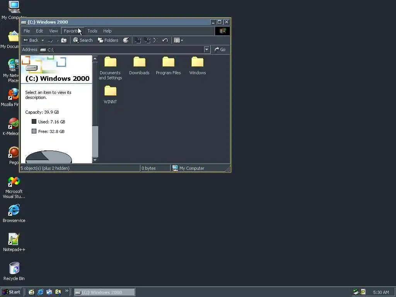Expand the Address bar dropdown arrow
Image resolution: width=396 pixels, height=297 pixels.
coord(207,50)
